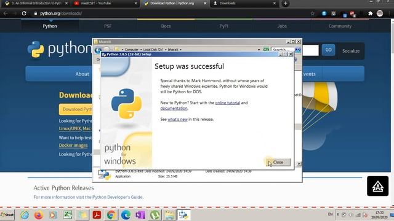Open the Python Developer's Guide link

[118, 197]
